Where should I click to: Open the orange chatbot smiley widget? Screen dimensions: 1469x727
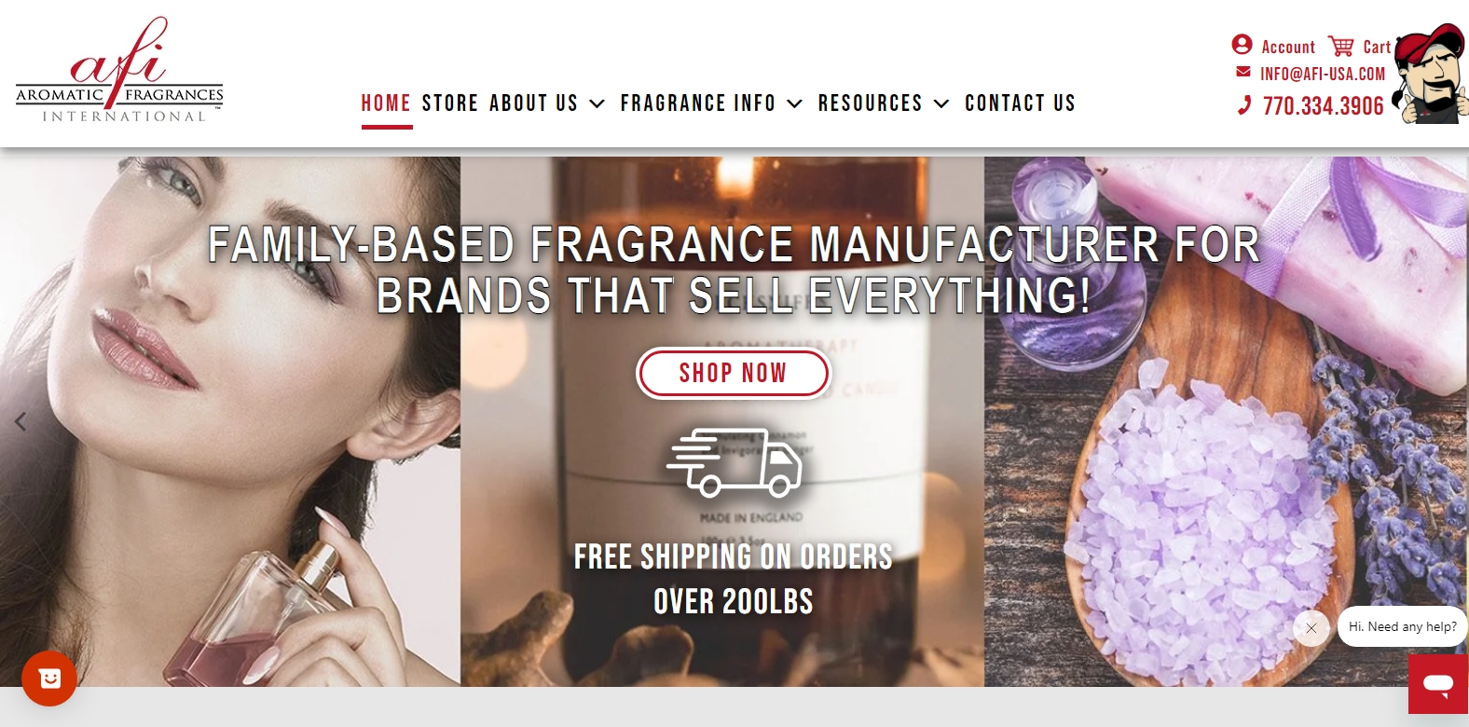(50, 678)
